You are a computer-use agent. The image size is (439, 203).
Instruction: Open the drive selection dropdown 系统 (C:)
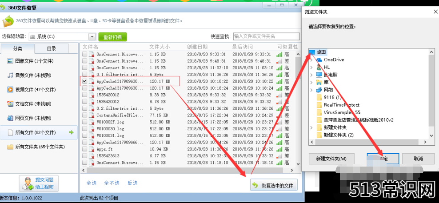(92, 37)
